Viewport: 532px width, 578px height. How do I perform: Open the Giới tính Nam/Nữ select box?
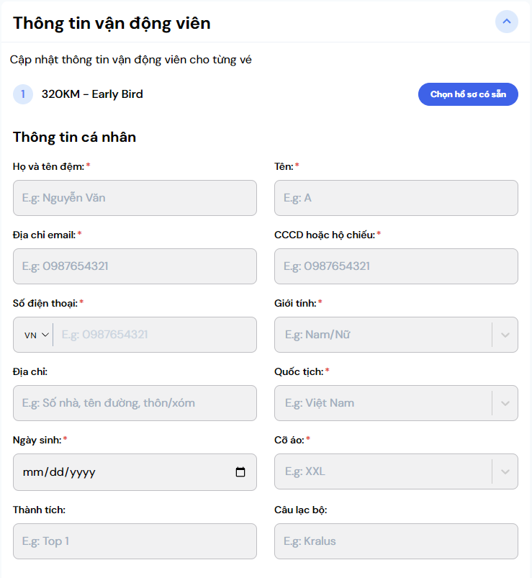(x=382, y=335)
